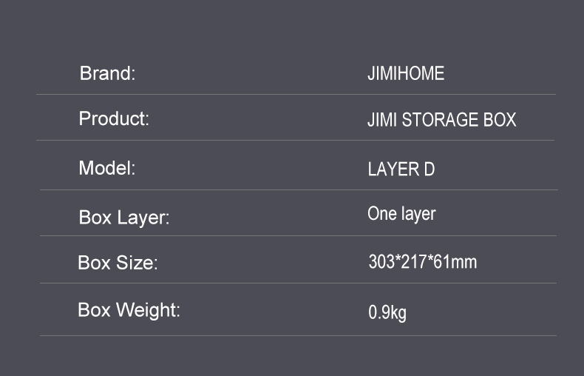Select the 0.9kg weight value
584x376 pixels.
click(x=387, y=312)
